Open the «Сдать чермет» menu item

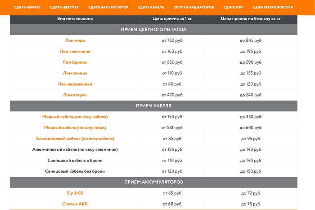(27, 8)
